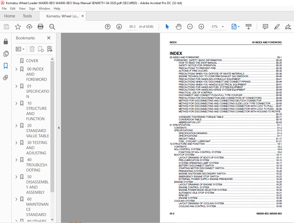
Task: Open the Find text magnifier tool
Action: pyautogui.click(x=52, y=27)
